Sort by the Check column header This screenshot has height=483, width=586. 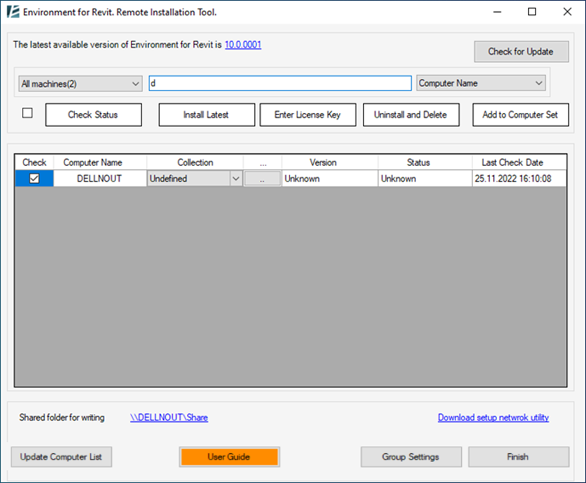pos(34,162)
